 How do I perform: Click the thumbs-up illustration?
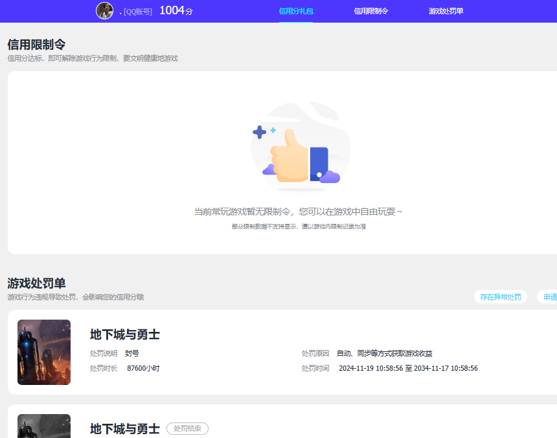[300, 148]
